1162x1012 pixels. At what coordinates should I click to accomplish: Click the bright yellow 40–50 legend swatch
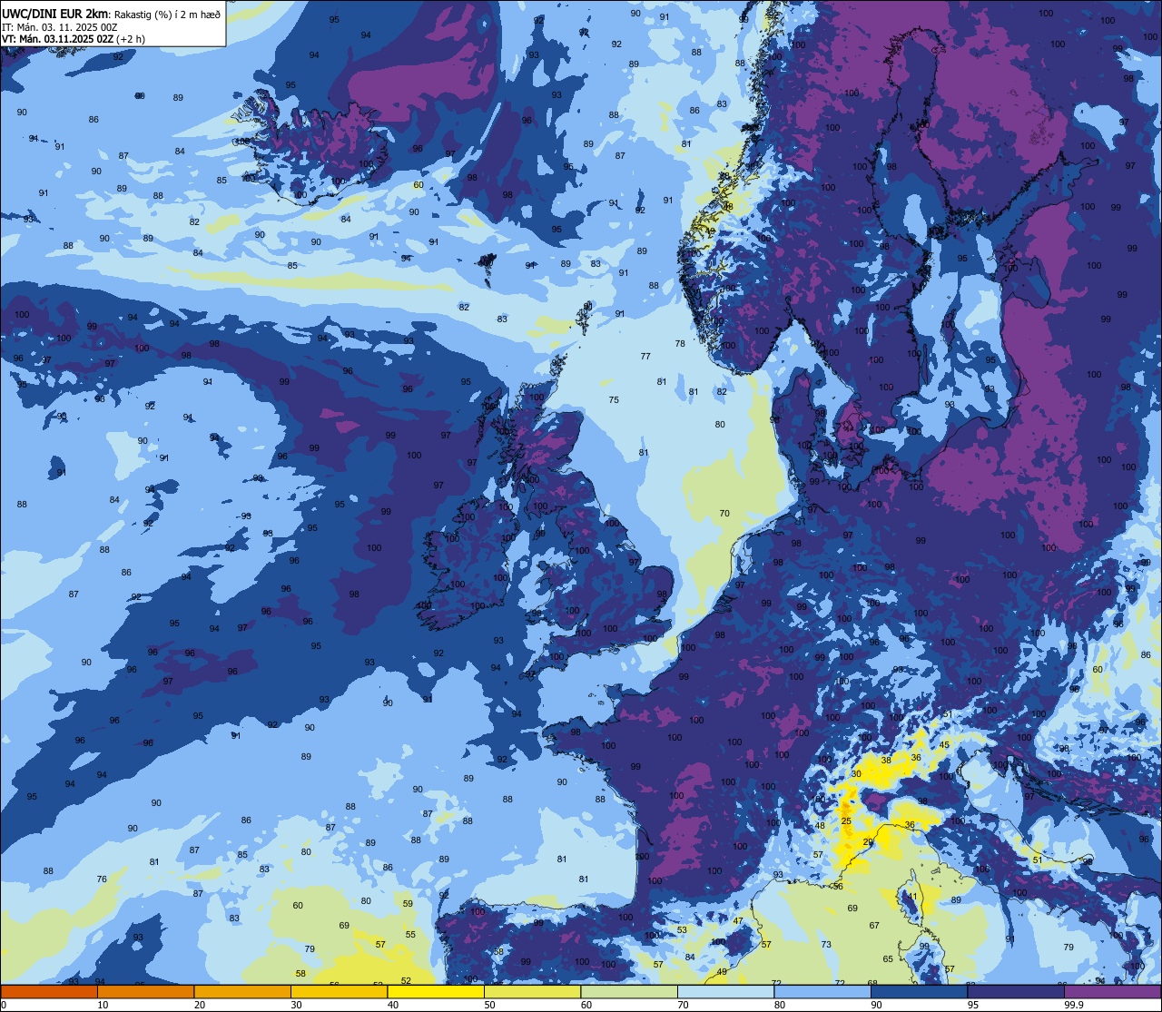(436, 992)
